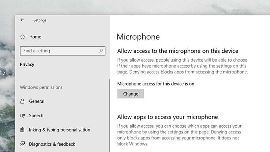Image resolution: width=270 pixels, height=152 pixels.
Task: Click 'Allow apps to access your microphone' heading
Action: coord(167,117)
